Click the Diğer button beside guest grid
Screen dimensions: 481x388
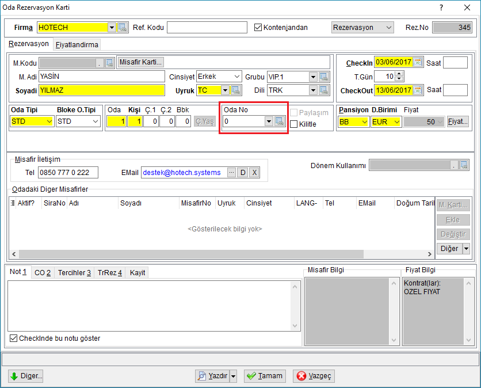[x=449, y=248]
